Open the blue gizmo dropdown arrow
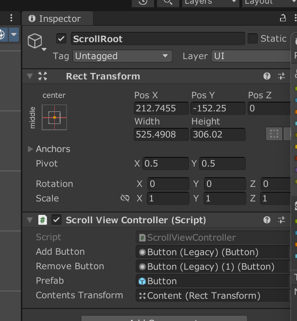Viewport: 297px width, 321px height. [x=14, y=34]
